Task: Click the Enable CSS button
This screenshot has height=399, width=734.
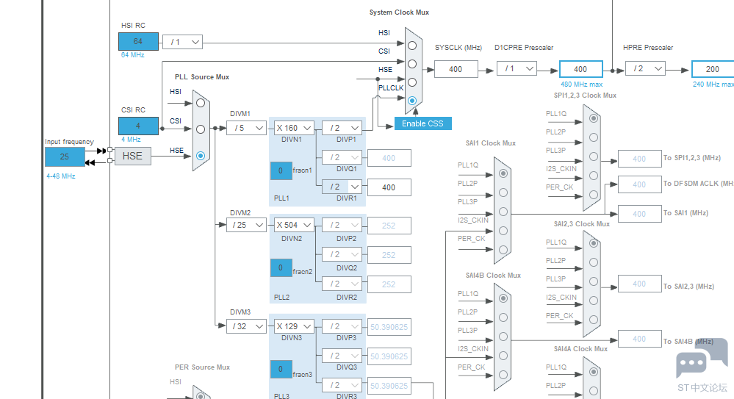Action: (x=422, y=123)
